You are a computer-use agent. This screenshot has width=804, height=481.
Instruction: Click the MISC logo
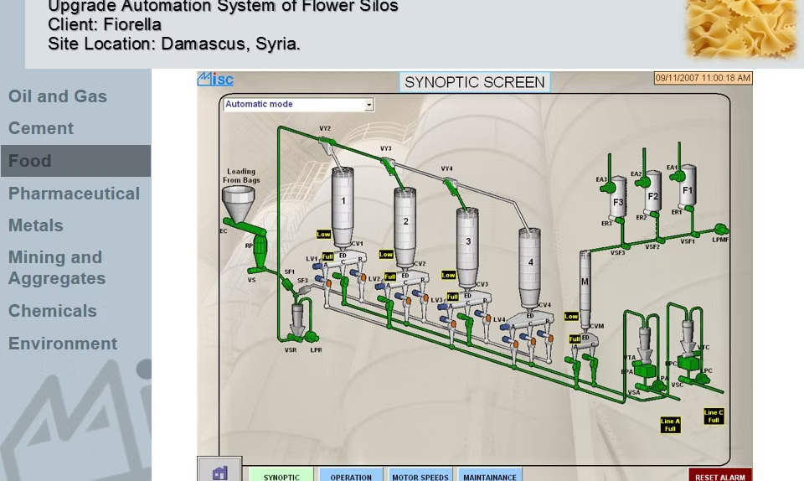tap(215, 80)
